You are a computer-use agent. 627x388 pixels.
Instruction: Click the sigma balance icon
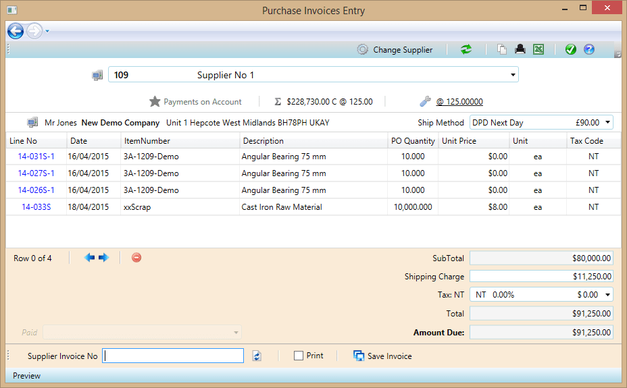click(278, 102)
